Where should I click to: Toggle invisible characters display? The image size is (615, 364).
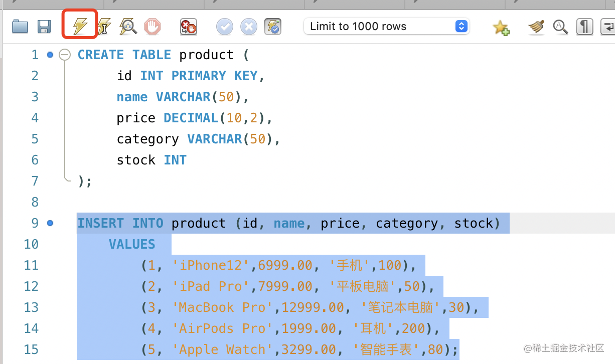[584, 27]
